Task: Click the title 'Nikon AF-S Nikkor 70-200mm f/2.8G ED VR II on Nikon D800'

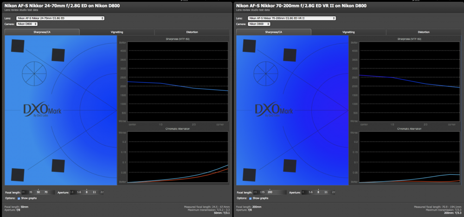Action: [302, 6]
